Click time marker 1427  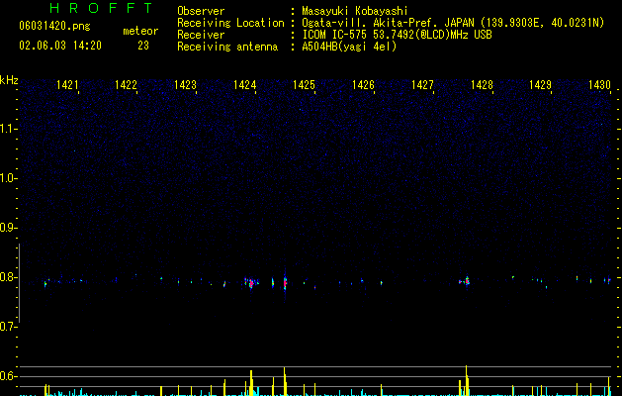click(x=422, y=85)
